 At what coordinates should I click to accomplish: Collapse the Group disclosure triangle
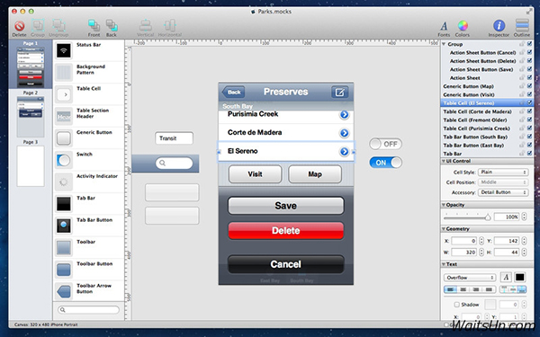(445, 44)
